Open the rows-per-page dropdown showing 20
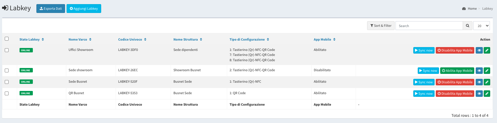This screenshot has width=497, height=123. click(x=482, y=26)
